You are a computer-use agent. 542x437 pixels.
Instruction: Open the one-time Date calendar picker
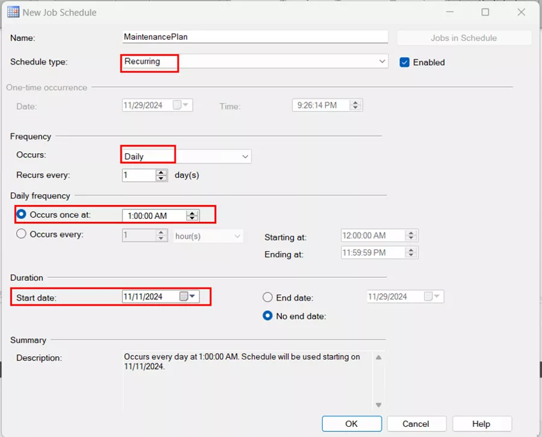pos(181,105)
